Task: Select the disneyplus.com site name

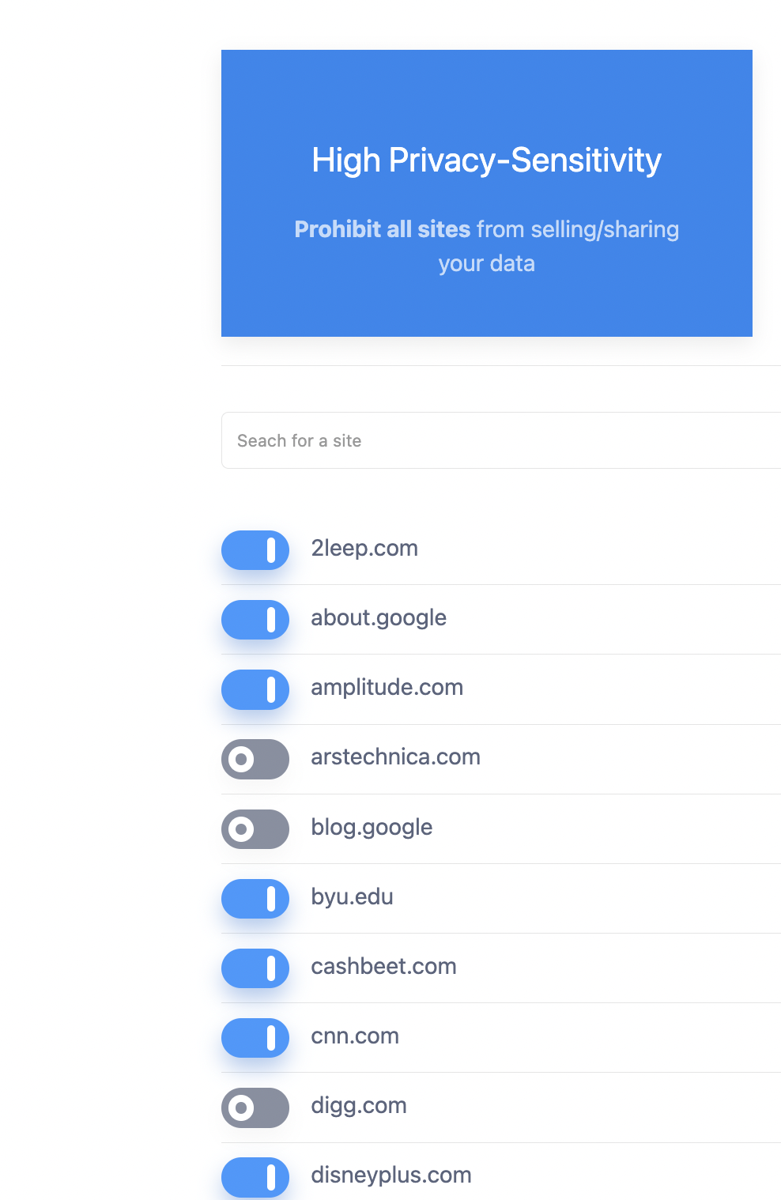Action: point(390,1175)
